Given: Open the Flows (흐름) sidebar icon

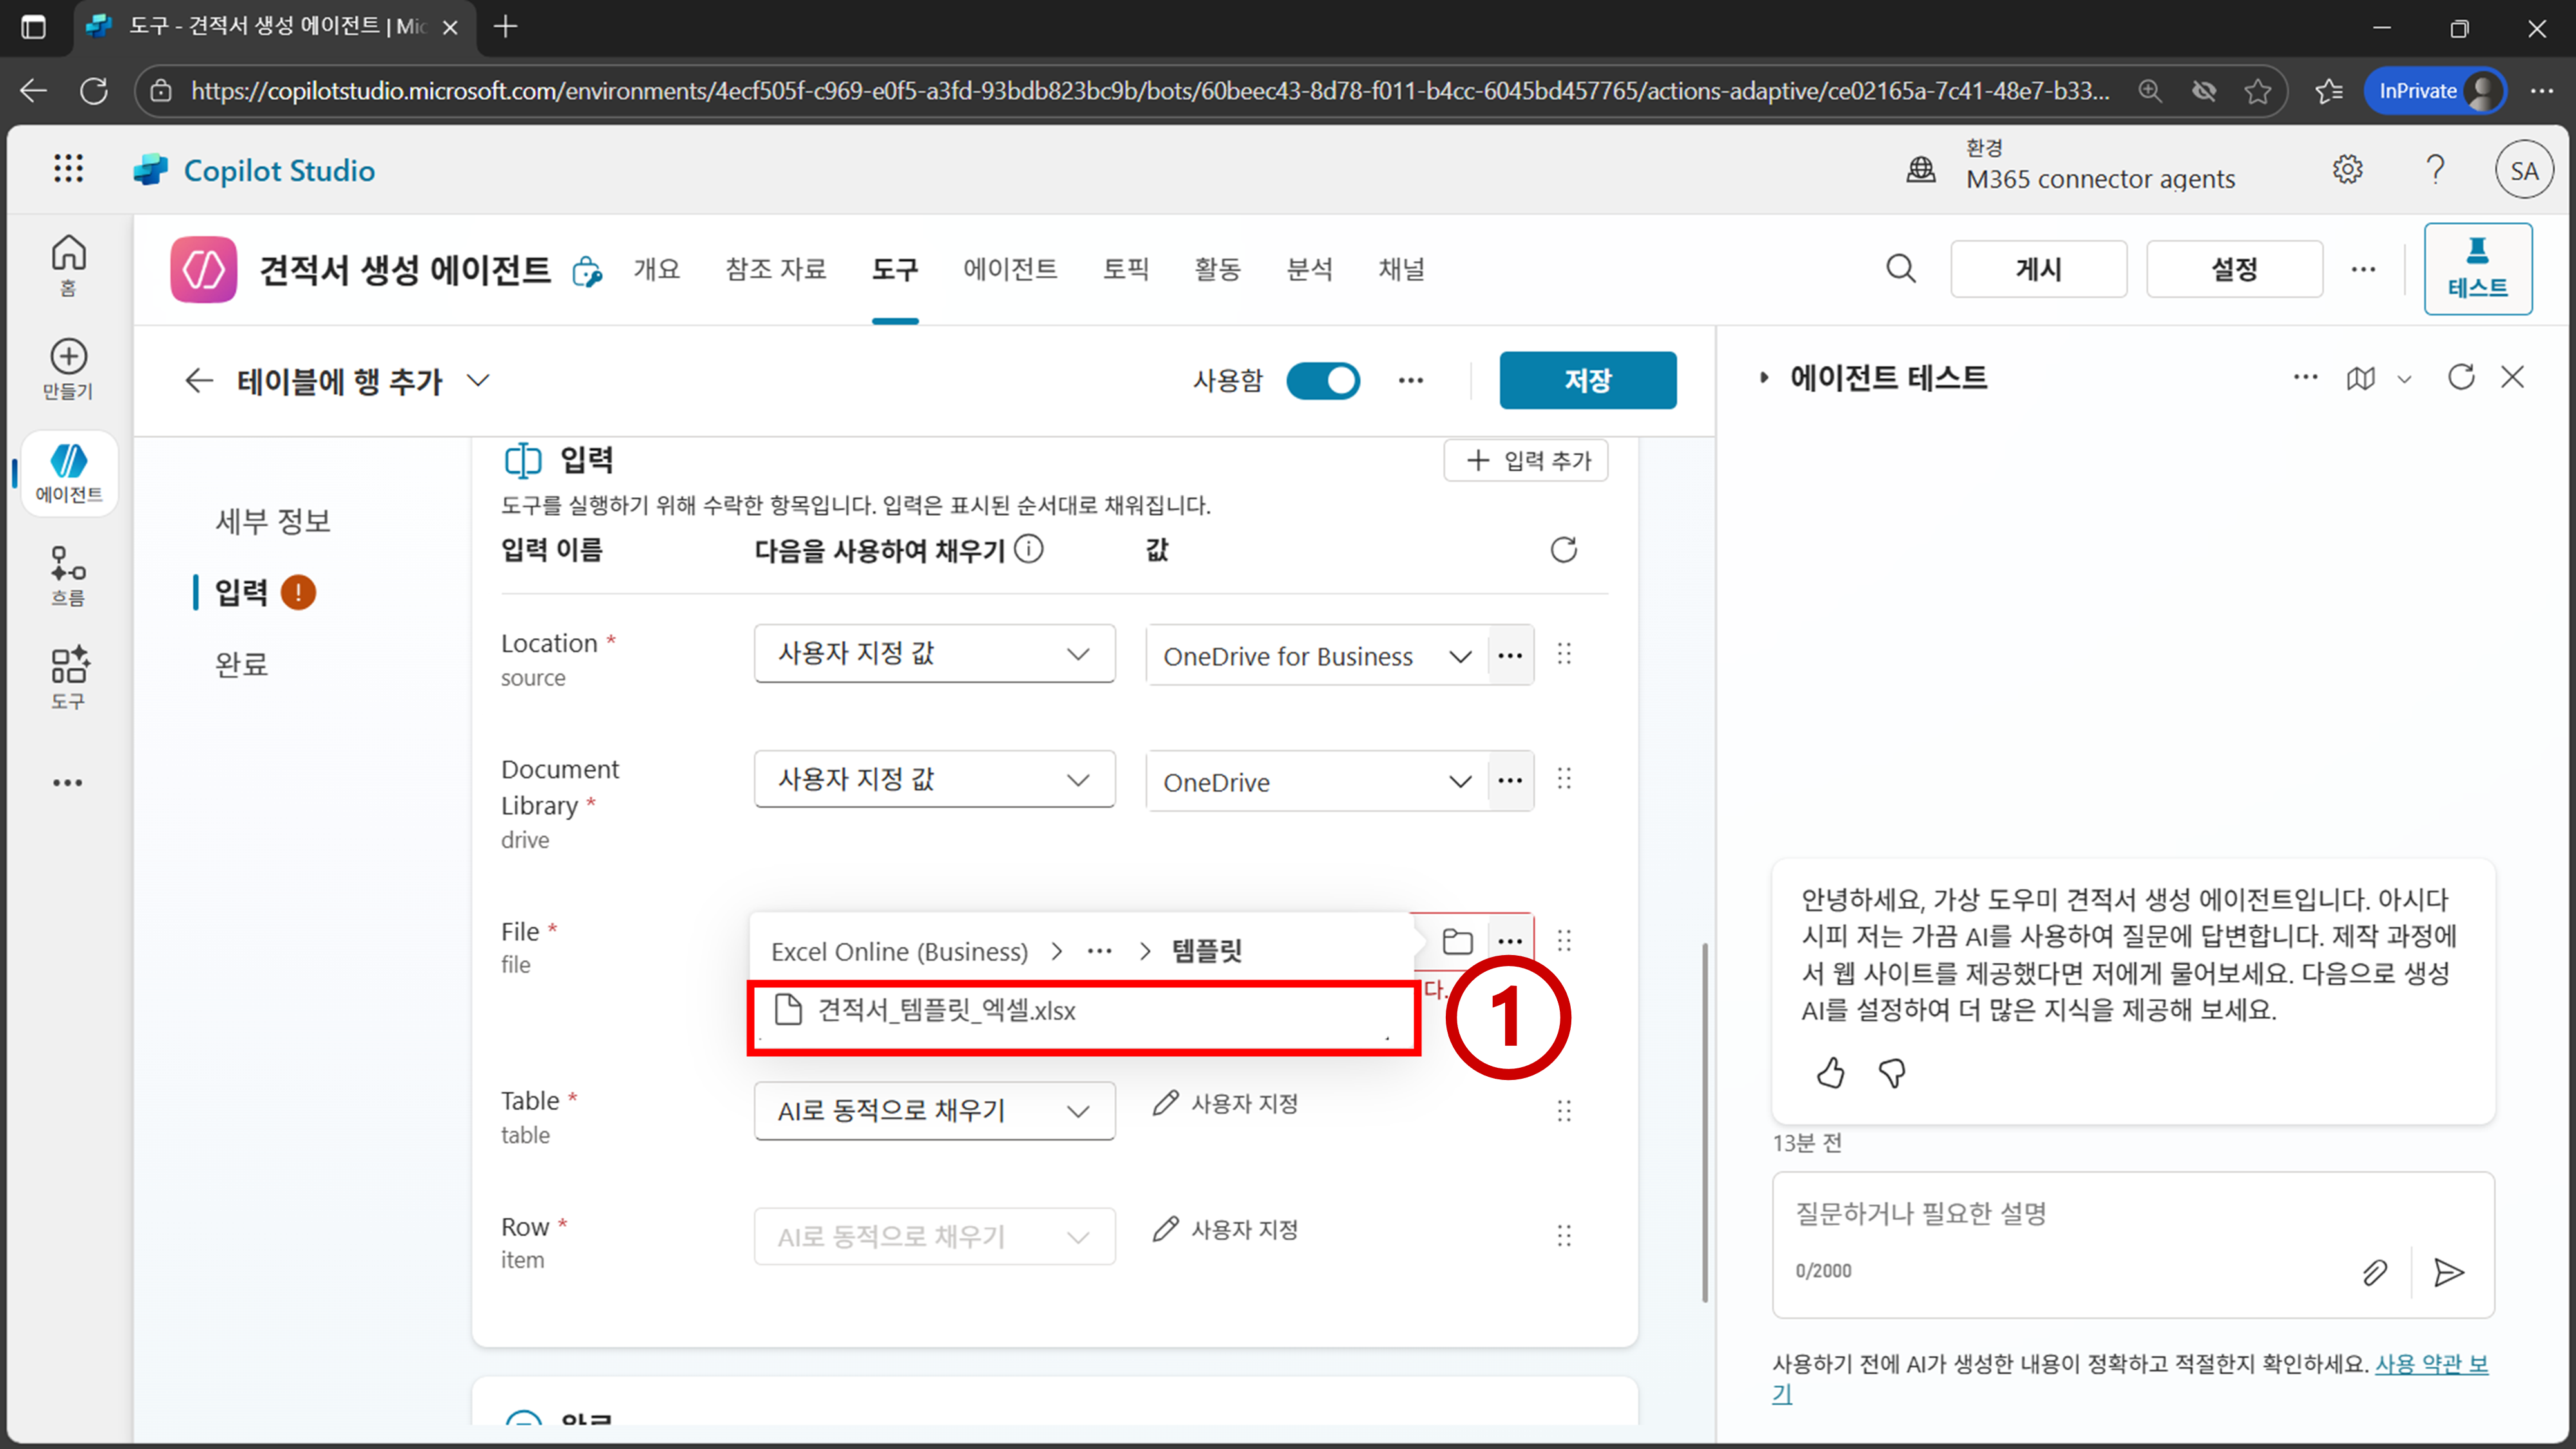Looking at the screenshot, I should click(x=68, y=575).
